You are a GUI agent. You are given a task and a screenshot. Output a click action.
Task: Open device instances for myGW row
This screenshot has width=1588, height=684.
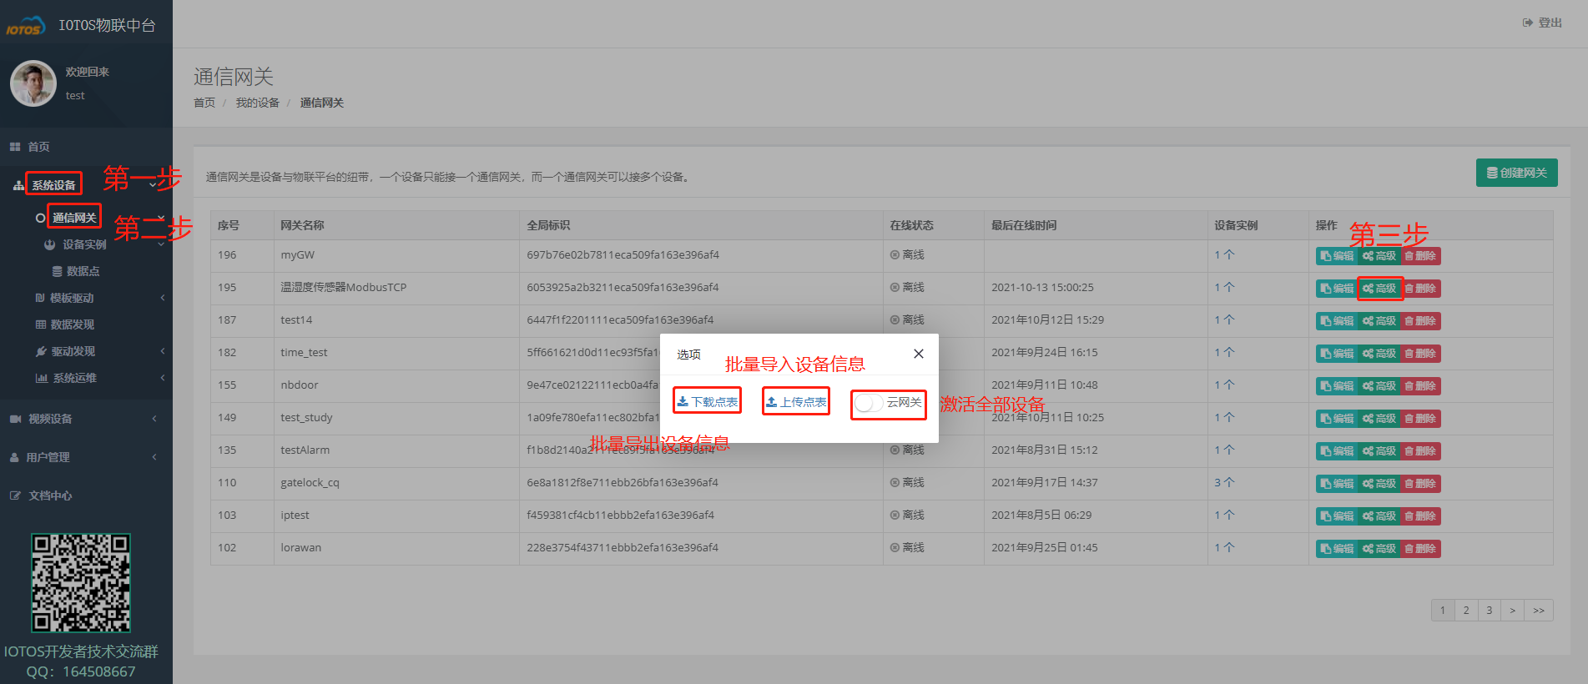click(1224, 255)
